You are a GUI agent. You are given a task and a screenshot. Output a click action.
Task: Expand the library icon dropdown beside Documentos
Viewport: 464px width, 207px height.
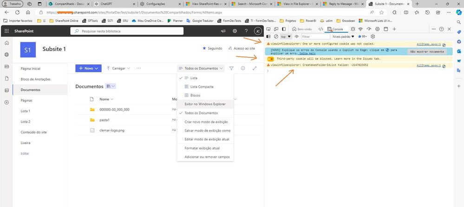pyautogui.click(x=111, y=86)
